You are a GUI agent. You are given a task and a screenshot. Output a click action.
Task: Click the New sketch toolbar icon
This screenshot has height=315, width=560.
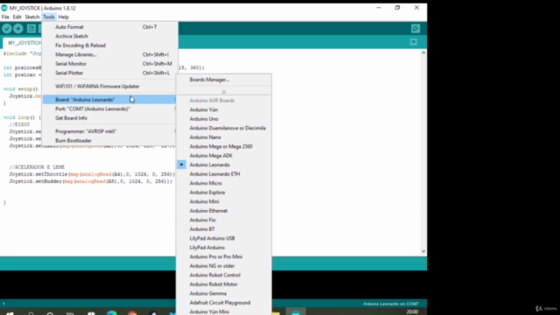(x=31, y=29)
